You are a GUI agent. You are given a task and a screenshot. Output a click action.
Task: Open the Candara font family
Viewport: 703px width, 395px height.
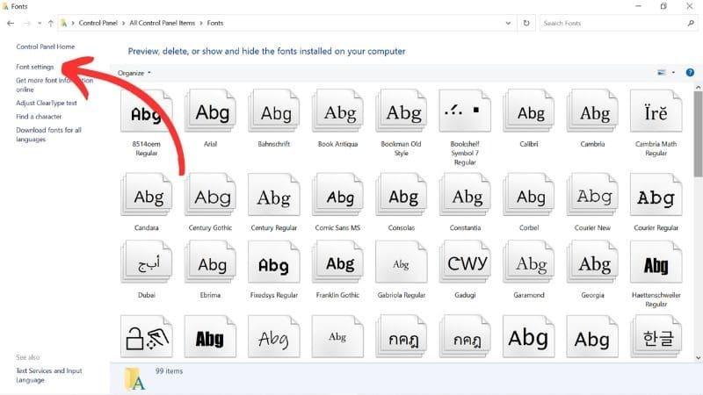tap(146, 195)
